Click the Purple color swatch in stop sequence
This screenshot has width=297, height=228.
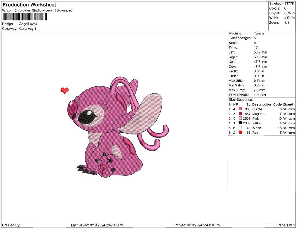[x=240, y=109]
